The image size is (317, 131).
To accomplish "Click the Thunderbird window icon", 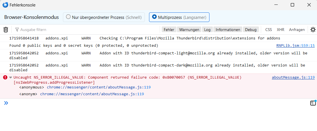I will tap(5, 5).
